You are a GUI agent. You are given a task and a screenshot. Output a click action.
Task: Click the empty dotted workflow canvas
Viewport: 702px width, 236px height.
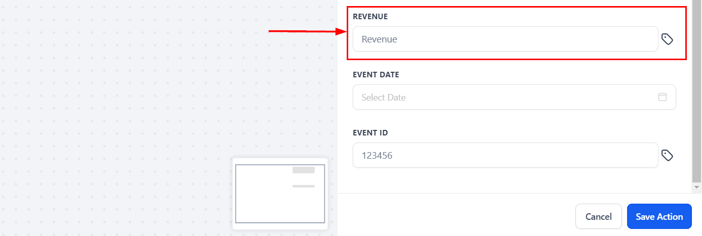tap(127, 116)
